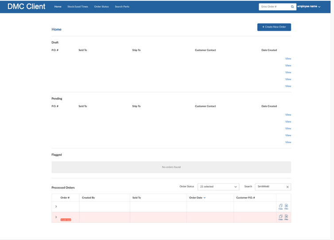Open Search Parts in the navigation bar
Image resolution: width=334 pixels, height=240 pixels.
point(122,7)
